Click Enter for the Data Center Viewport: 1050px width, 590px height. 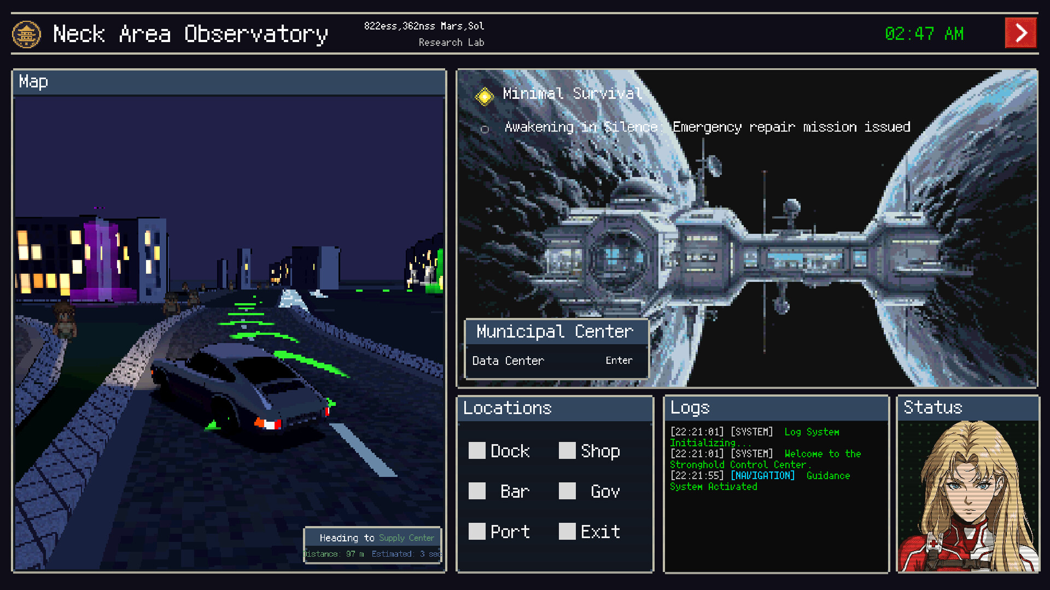(x=619, y=361)
